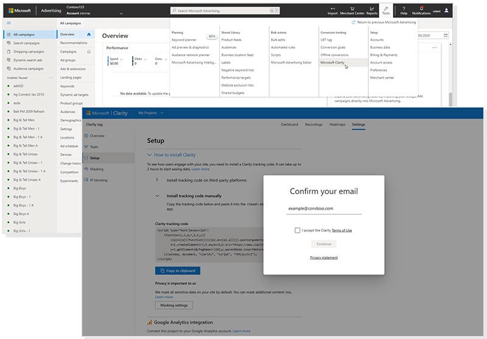
Task: Open the My Projects dropdown
Action: point(151,113)
